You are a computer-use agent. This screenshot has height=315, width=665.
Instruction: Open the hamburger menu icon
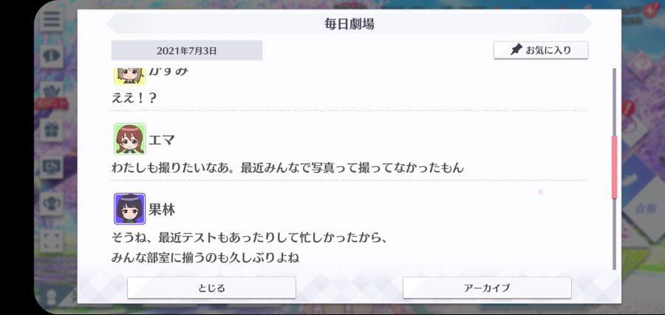pyautogui.click(x=52, y=19)
